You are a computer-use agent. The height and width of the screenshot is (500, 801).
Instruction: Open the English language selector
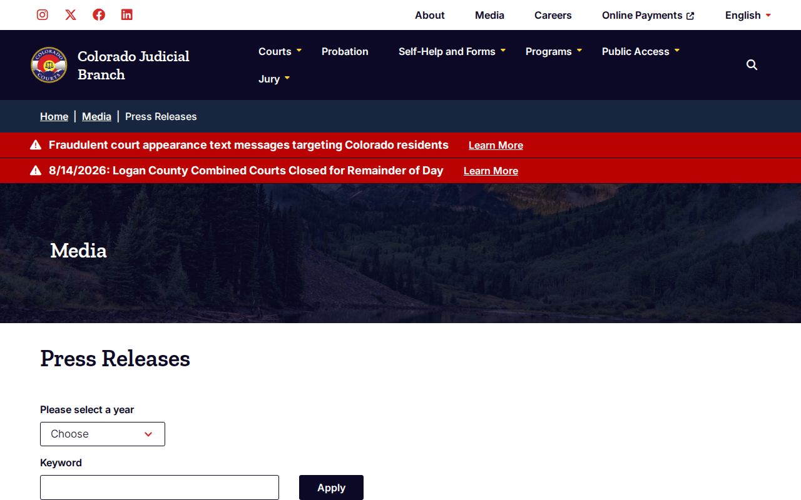748,15
